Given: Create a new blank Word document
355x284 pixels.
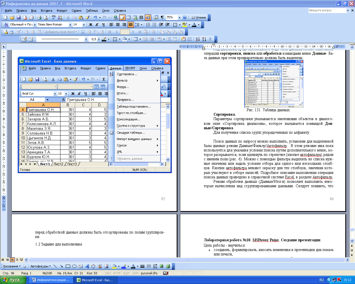Looking at the screenshot, I should click(x=6, y=17).
